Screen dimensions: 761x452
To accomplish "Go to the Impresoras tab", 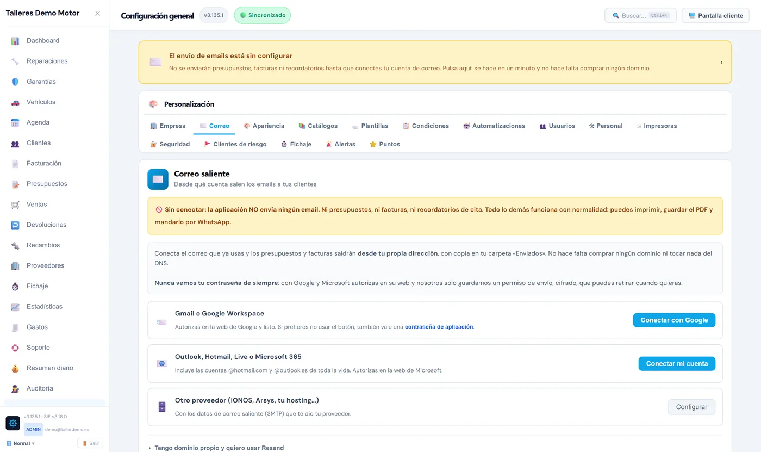I will tap(657, 126).
